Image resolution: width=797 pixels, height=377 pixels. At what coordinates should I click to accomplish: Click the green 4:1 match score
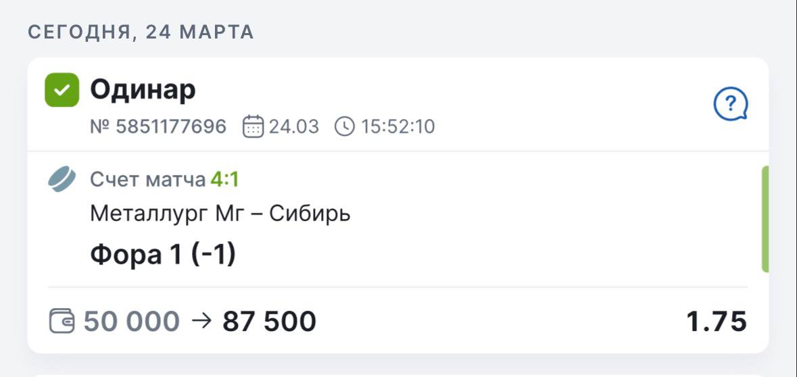224,180
